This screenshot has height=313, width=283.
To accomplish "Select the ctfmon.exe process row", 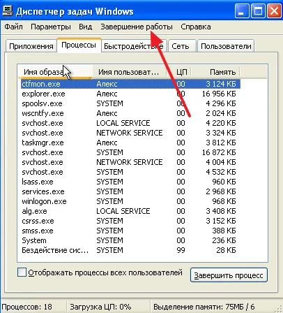I will pos(130,84).
